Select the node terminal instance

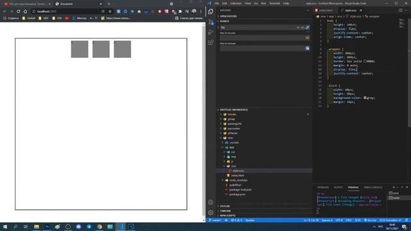tap(396, 198)
